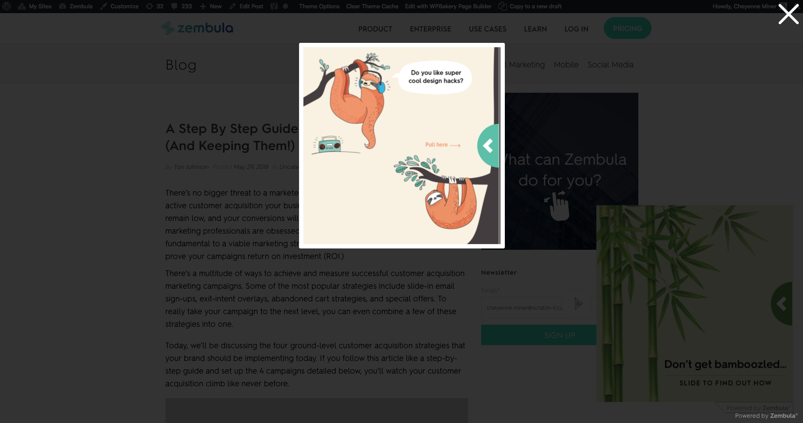Open the comments bubble icon showing 233
Viewport: 803px width, 423px height.
(x=182, y=6)
